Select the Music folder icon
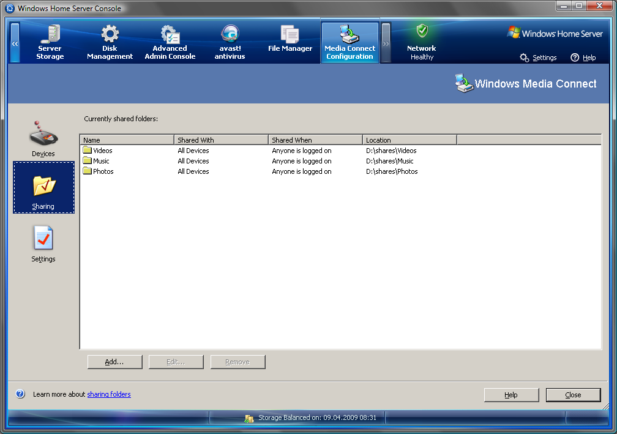The height and width of the screenshot is (434, 617). point(88,160)
